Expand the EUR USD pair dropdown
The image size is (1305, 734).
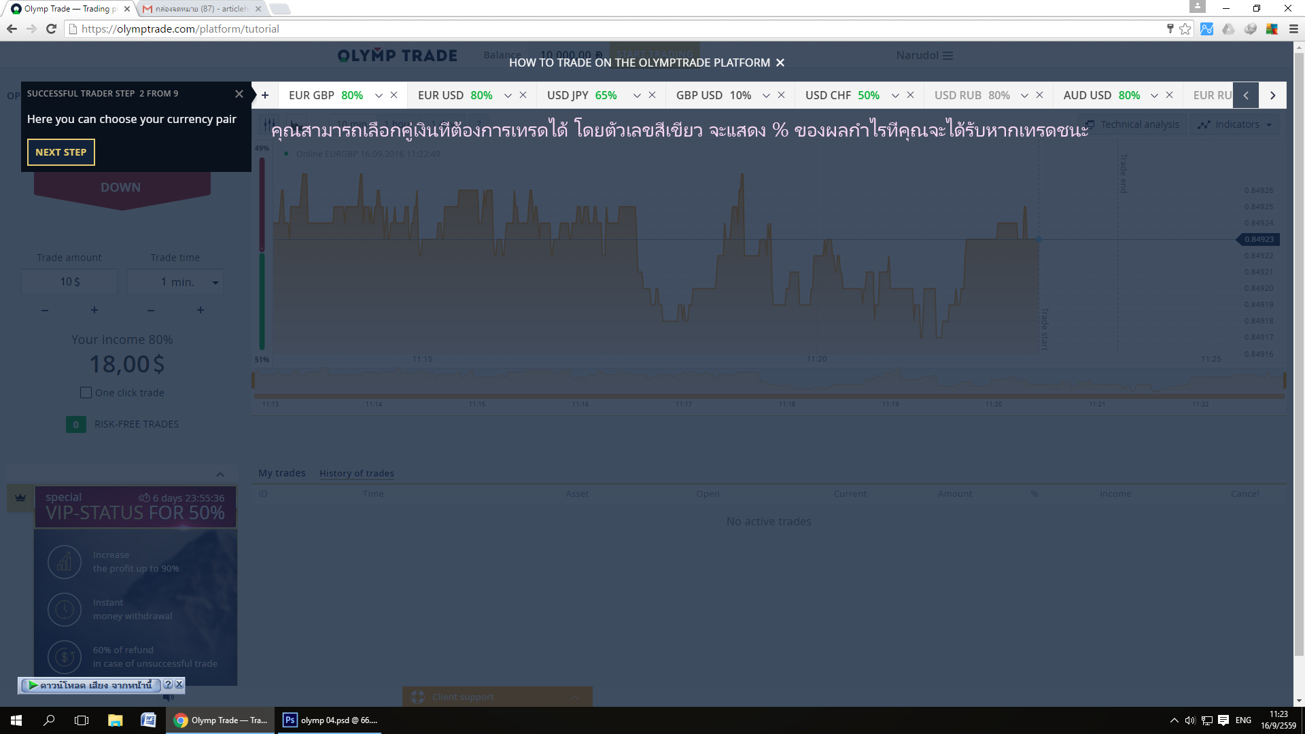coord(508,96)
